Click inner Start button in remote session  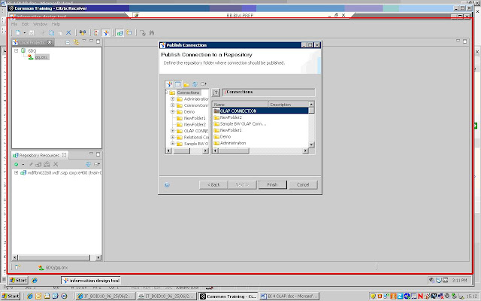[18, 280]
